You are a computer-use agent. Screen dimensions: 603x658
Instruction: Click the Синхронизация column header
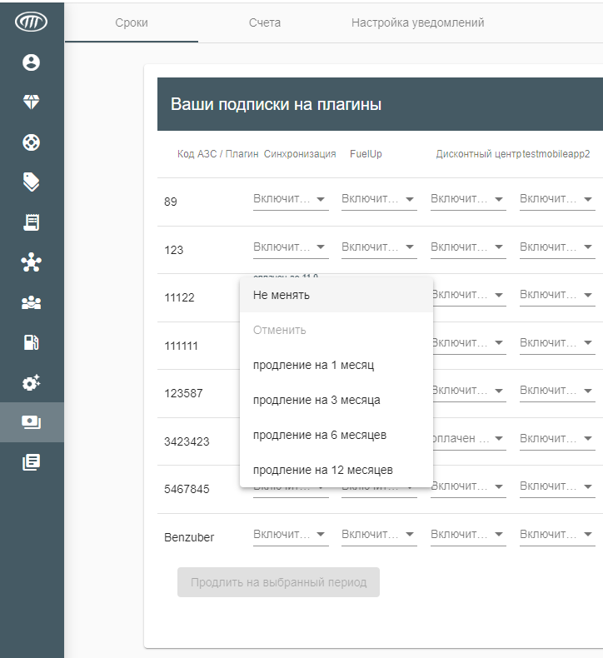click(x=300, y=154)
